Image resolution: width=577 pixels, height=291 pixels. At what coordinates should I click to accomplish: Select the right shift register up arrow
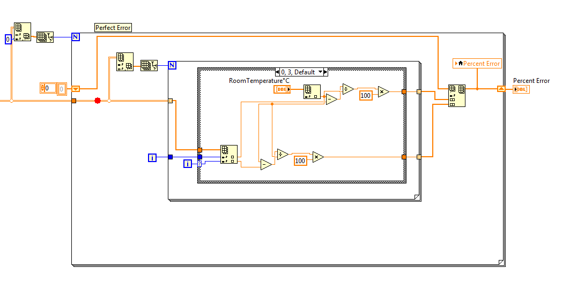501,89
